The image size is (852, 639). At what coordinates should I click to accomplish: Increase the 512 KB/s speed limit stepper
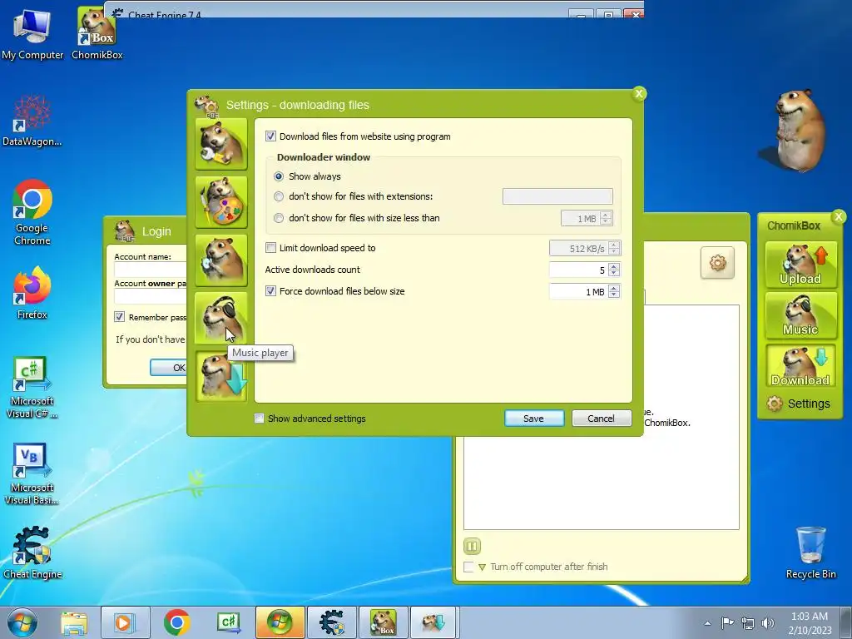point(614,245)
